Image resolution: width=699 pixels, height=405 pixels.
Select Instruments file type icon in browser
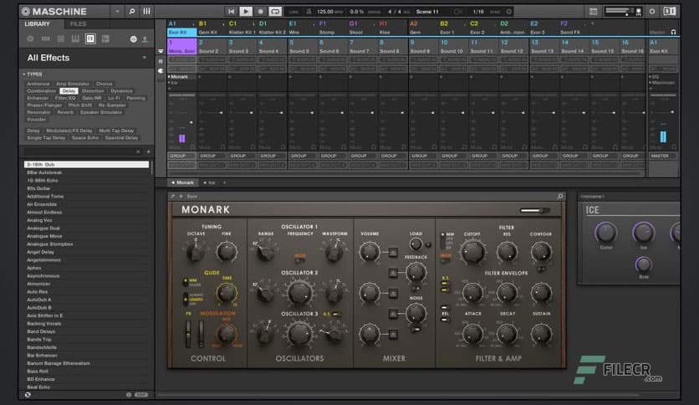(75, 39)
